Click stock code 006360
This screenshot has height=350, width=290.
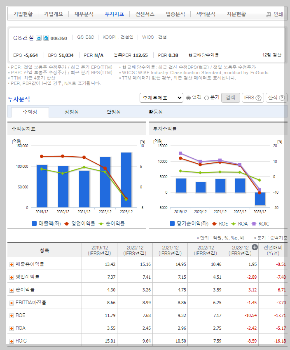pyautogui.click(x=58, y=38)
